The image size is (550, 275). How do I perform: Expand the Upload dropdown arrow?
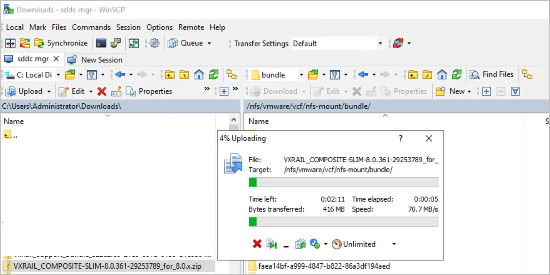(49, 91)
